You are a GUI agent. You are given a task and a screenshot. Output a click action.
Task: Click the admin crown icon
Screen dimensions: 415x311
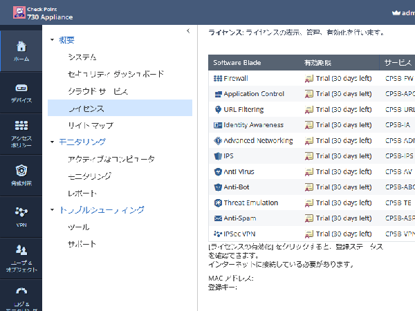point(396,12)
